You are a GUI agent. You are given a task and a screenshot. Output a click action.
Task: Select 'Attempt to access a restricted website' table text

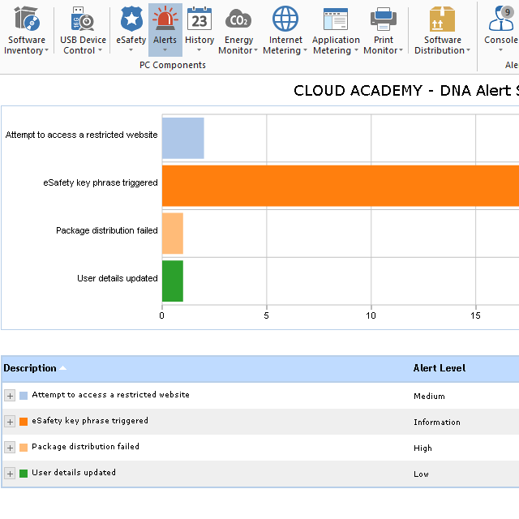point(110,395)
